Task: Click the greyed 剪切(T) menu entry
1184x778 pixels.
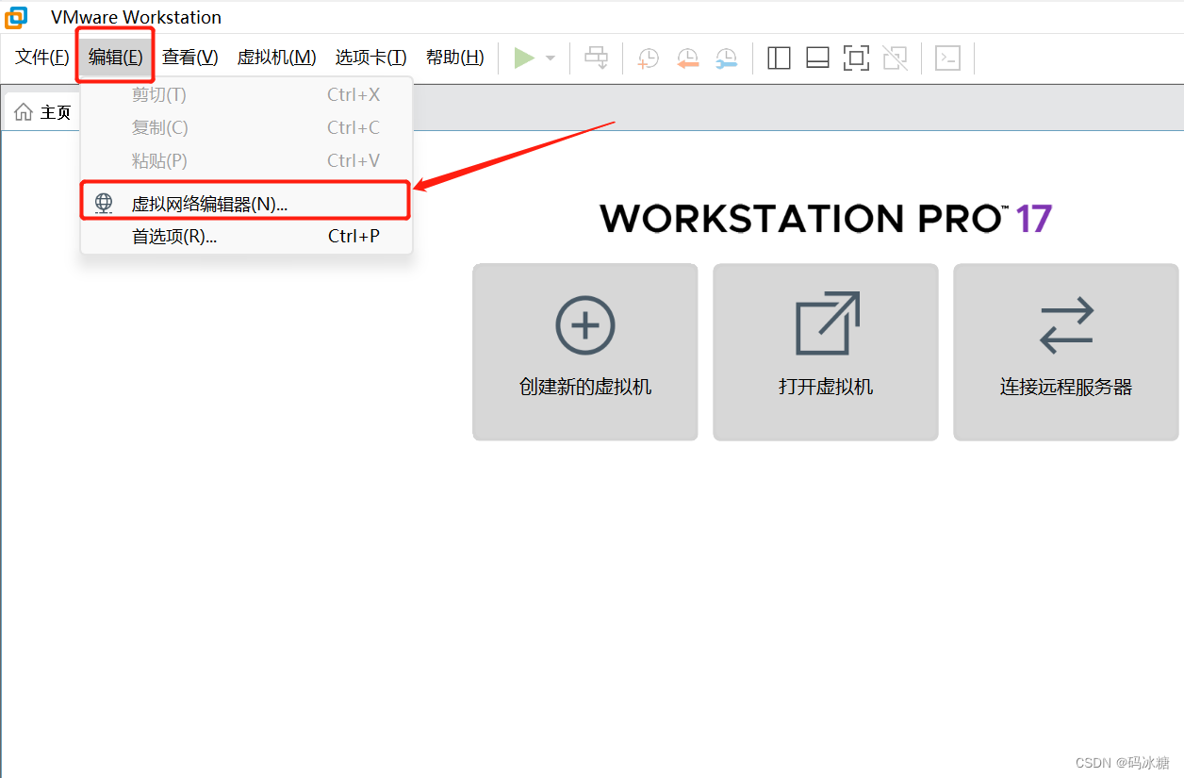Action: click(246, 94)
